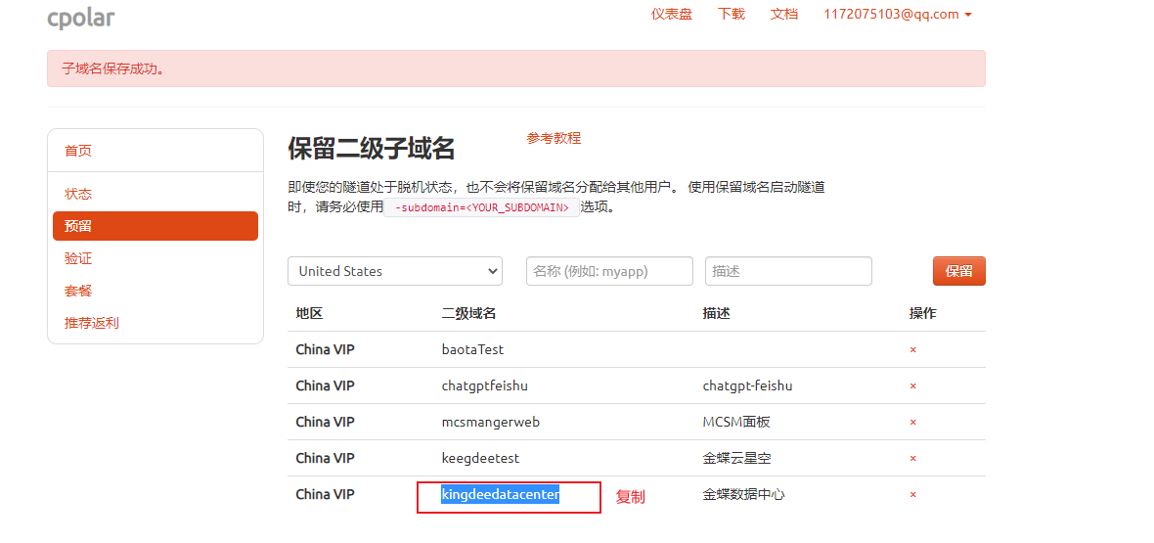Select 首页 in the sidebar
This screenshot has width=1154, height=543.
coord(78,151)
